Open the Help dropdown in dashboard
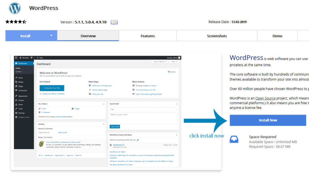 point(174,61)
